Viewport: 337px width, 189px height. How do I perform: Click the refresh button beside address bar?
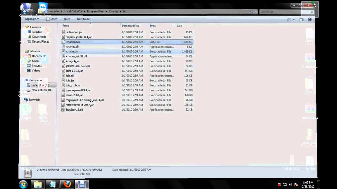tap(255, 12)
